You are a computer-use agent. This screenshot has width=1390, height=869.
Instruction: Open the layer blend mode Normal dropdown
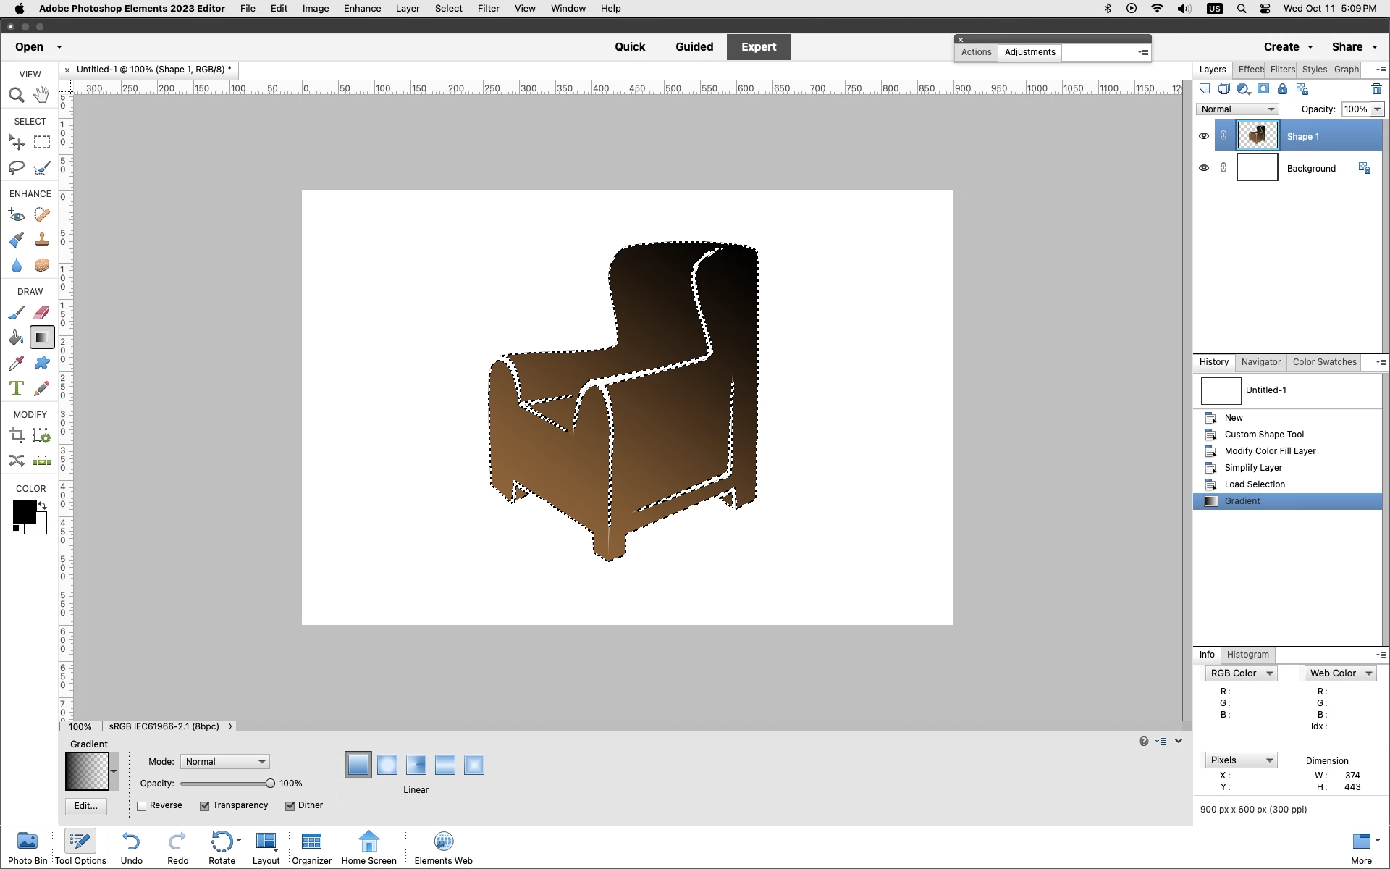(x=1237, y=109)
